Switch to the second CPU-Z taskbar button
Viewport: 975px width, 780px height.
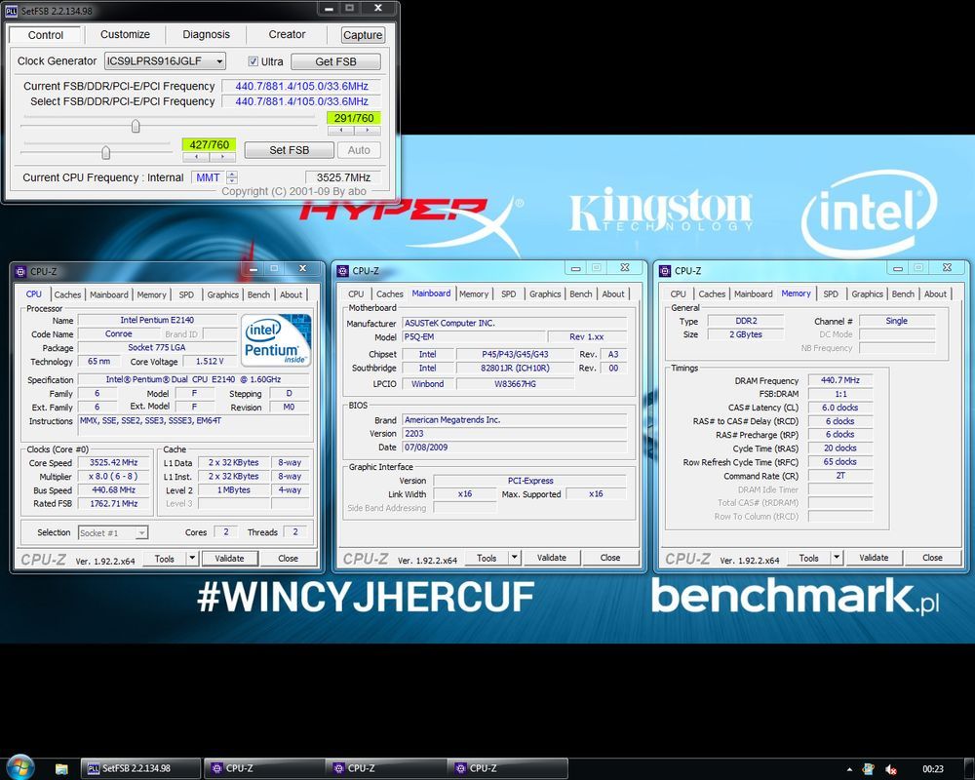coord(385,768)
